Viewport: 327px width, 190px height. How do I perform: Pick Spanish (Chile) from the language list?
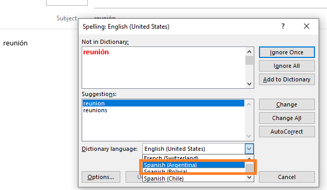coord(194,179)
